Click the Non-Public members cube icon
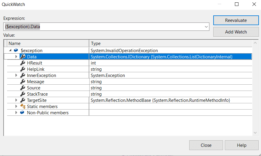 coord(22,113)
